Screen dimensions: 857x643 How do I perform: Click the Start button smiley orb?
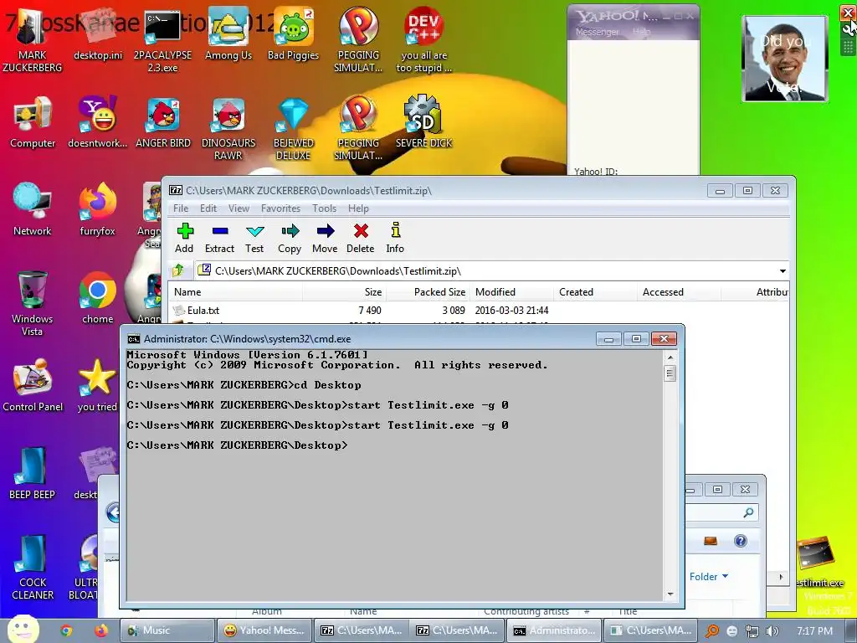coord(23,630)
